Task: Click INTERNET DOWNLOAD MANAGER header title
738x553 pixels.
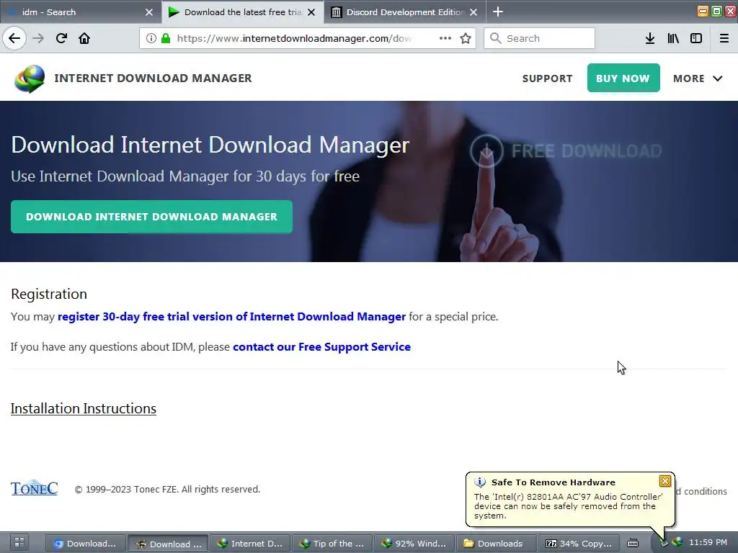Action: click(x=153, y=78)
